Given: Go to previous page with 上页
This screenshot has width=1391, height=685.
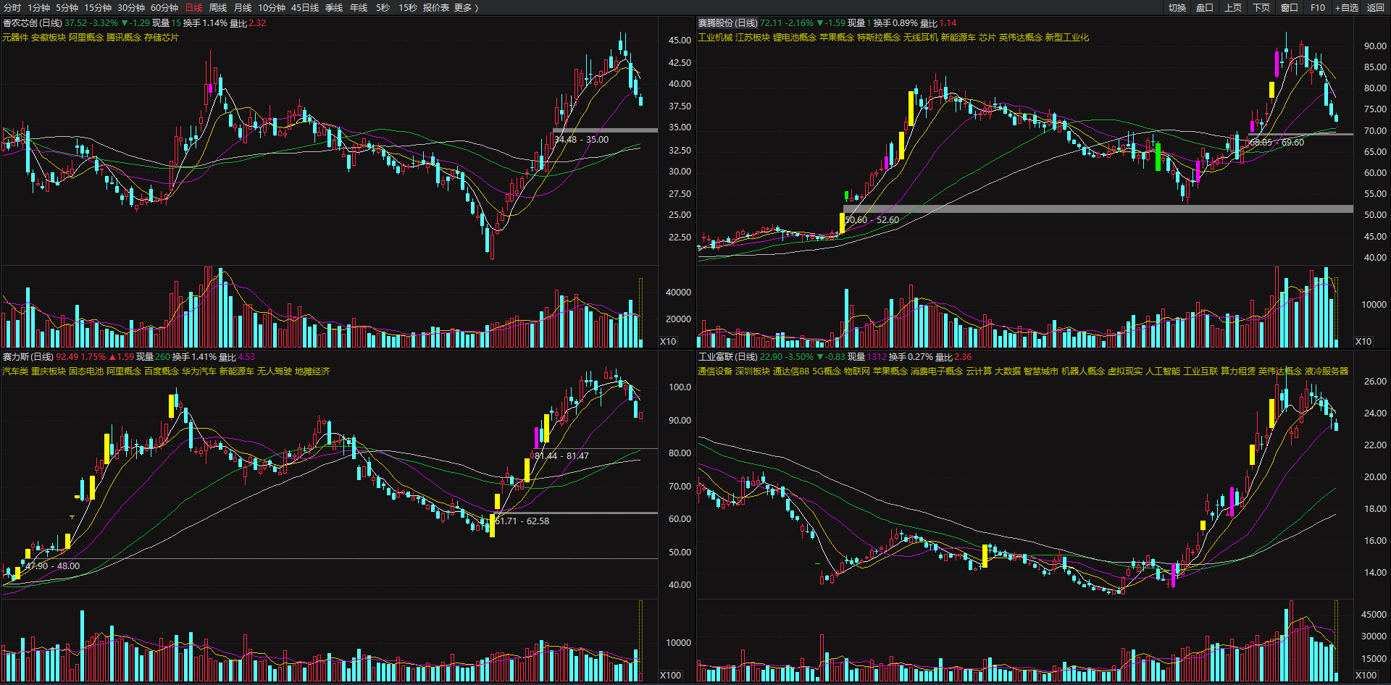Looking at the screenshot, I should [x=1233, y=7].
